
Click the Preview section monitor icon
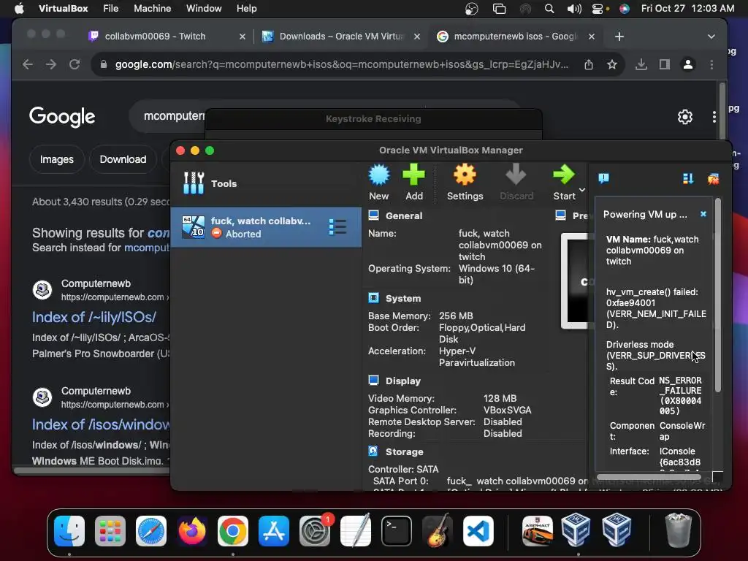[560, 215]
